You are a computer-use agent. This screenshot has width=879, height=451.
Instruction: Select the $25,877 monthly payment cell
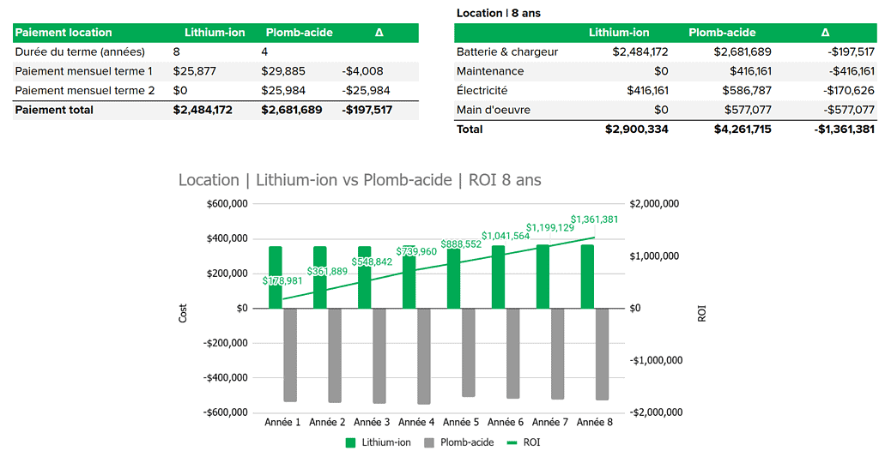pyautogui.click(x=194, y=71)
